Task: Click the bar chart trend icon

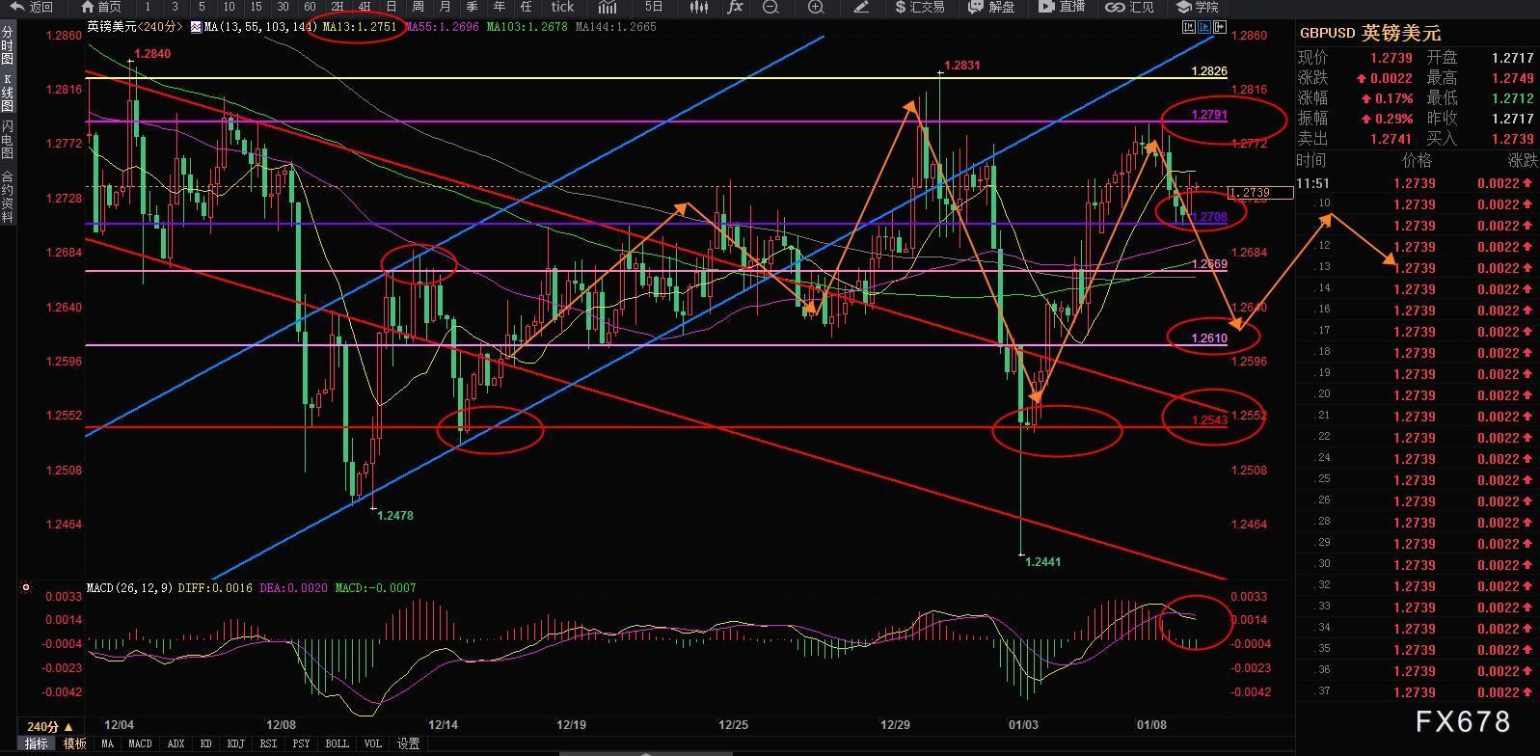Action: (x=608, y=7)
